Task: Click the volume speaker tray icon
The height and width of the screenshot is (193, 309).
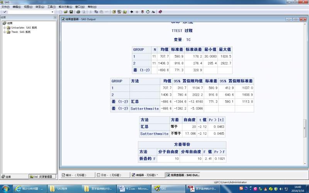Action: coord(281,189)
